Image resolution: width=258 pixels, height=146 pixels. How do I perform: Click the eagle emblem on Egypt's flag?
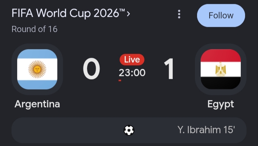pyautogui.click(x=221, y=69)
